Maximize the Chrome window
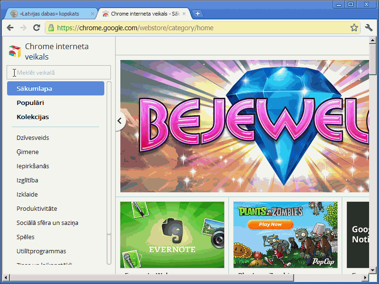The width and height of the screenshot is (379, 284). tap(351, 5)
